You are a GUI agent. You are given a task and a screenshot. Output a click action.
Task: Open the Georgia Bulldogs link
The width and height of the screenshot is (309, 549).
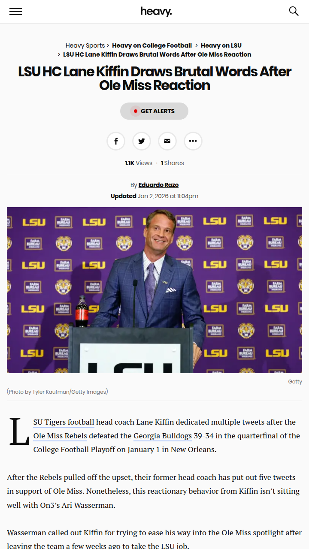[162, 436]
